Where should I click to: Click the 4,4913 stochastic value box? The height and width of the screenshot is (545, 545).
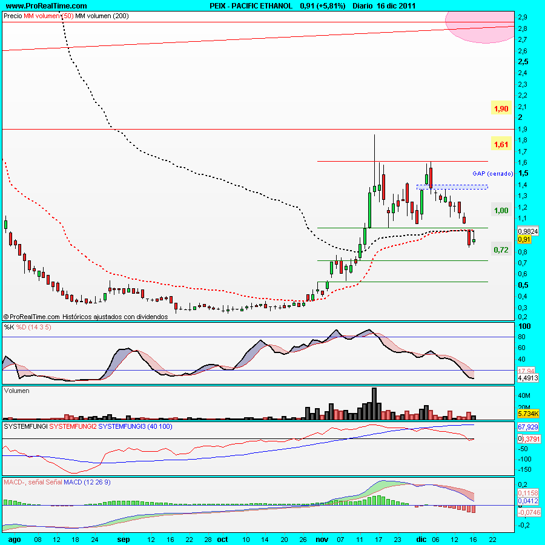coord(528,378)
